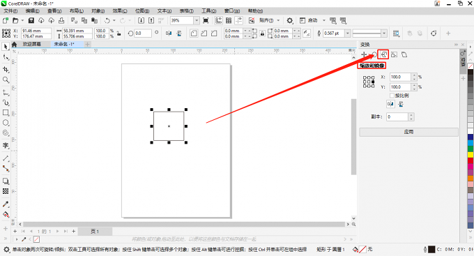Select the Polygon tool

[x=6, y=133]
